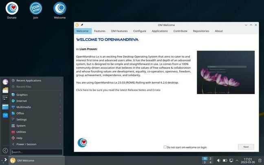
Task: Open the Power / Session menu entry
Action: click(x=37, y=144)
